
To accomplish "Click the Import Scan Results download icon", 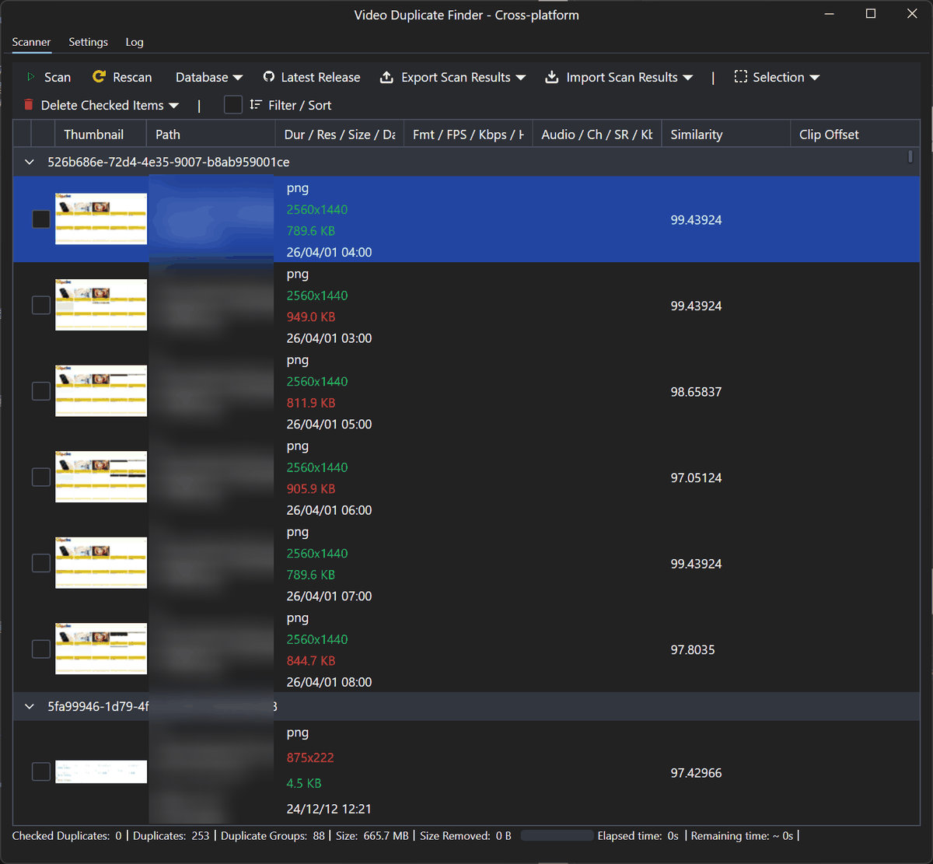I will (x=551, y=77).
